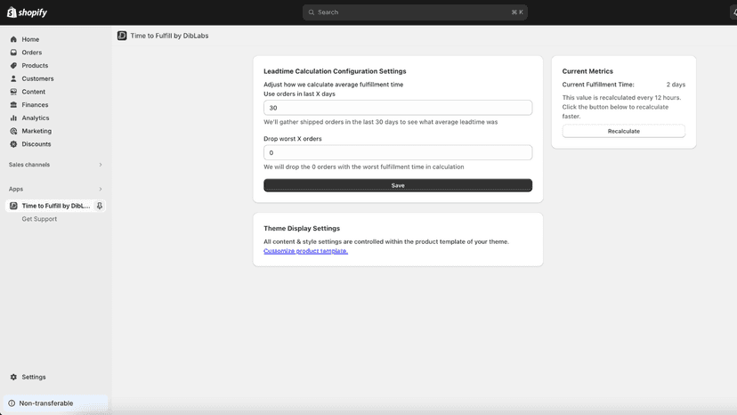
Task: Click the Recalculate button
Action: point(623,131)
